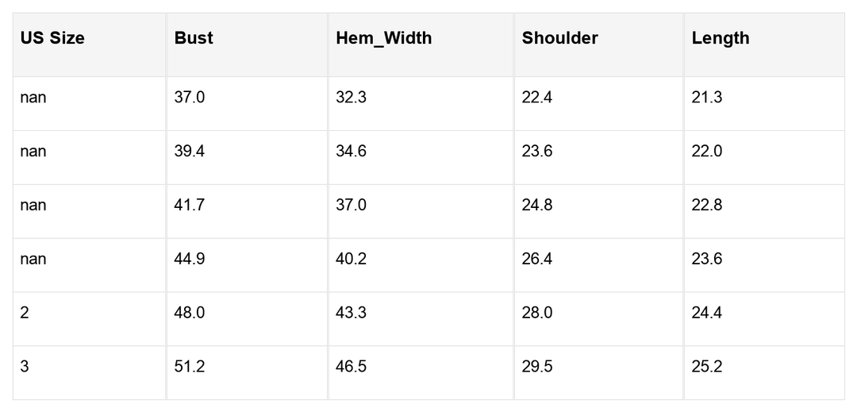Click the Hem_Width column header
This screenshot has height=412, width=857.
[383, 38]
